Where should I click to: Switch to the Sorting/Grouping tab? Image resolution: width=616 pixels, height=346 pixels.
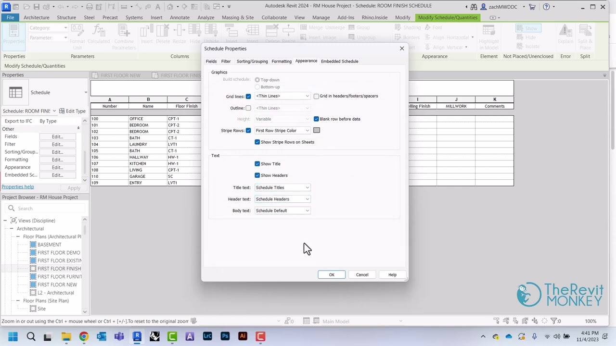coord(252,62)
